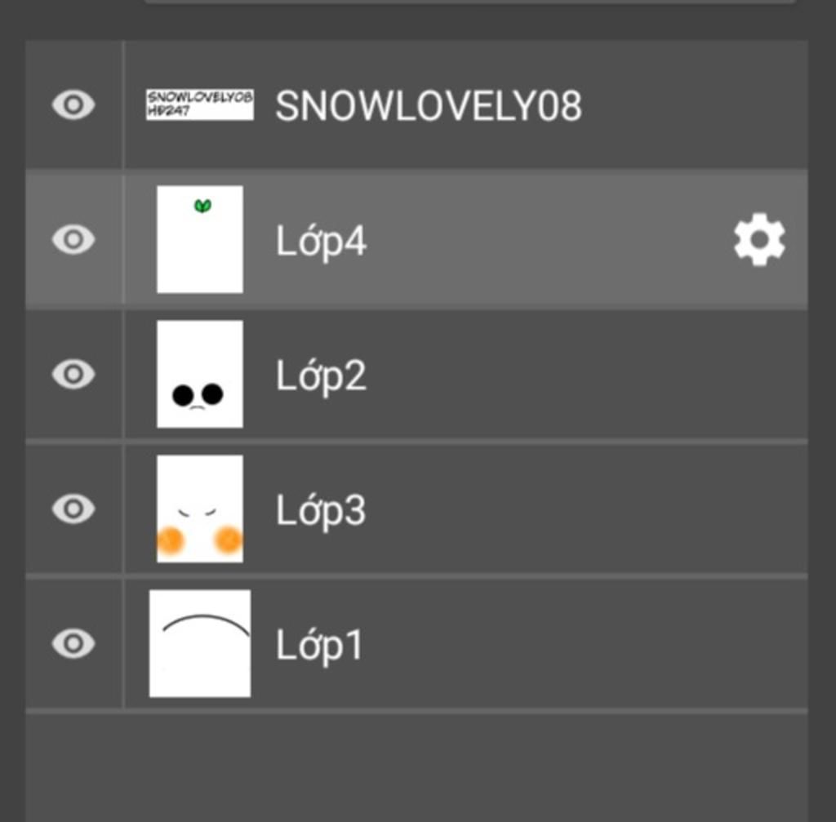Hide layer Lớp1 with the eye icon

[73, 644]
